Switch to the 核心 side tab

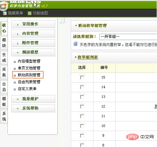4,28
